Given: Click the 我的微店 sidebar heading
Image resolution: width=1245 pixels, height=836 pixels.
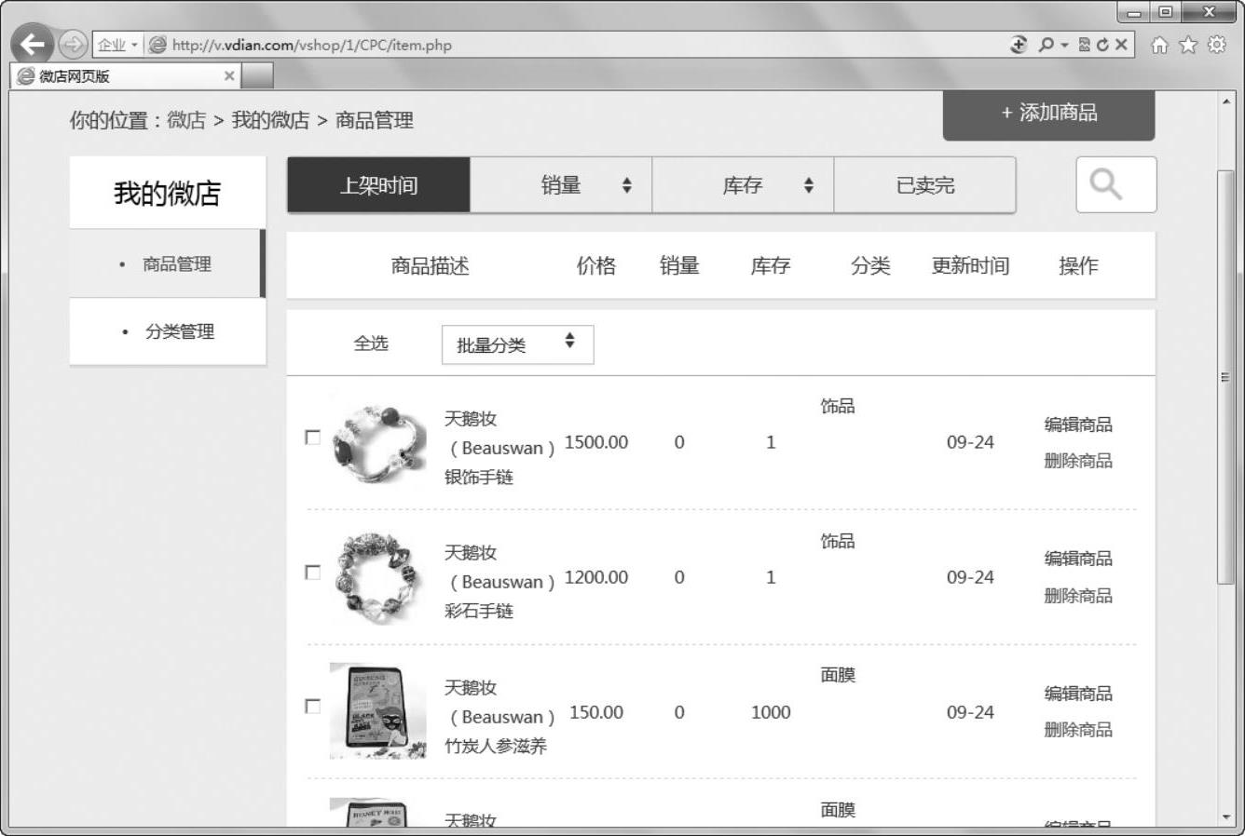Looking at the screenshot, I should (x=168, y=194).
